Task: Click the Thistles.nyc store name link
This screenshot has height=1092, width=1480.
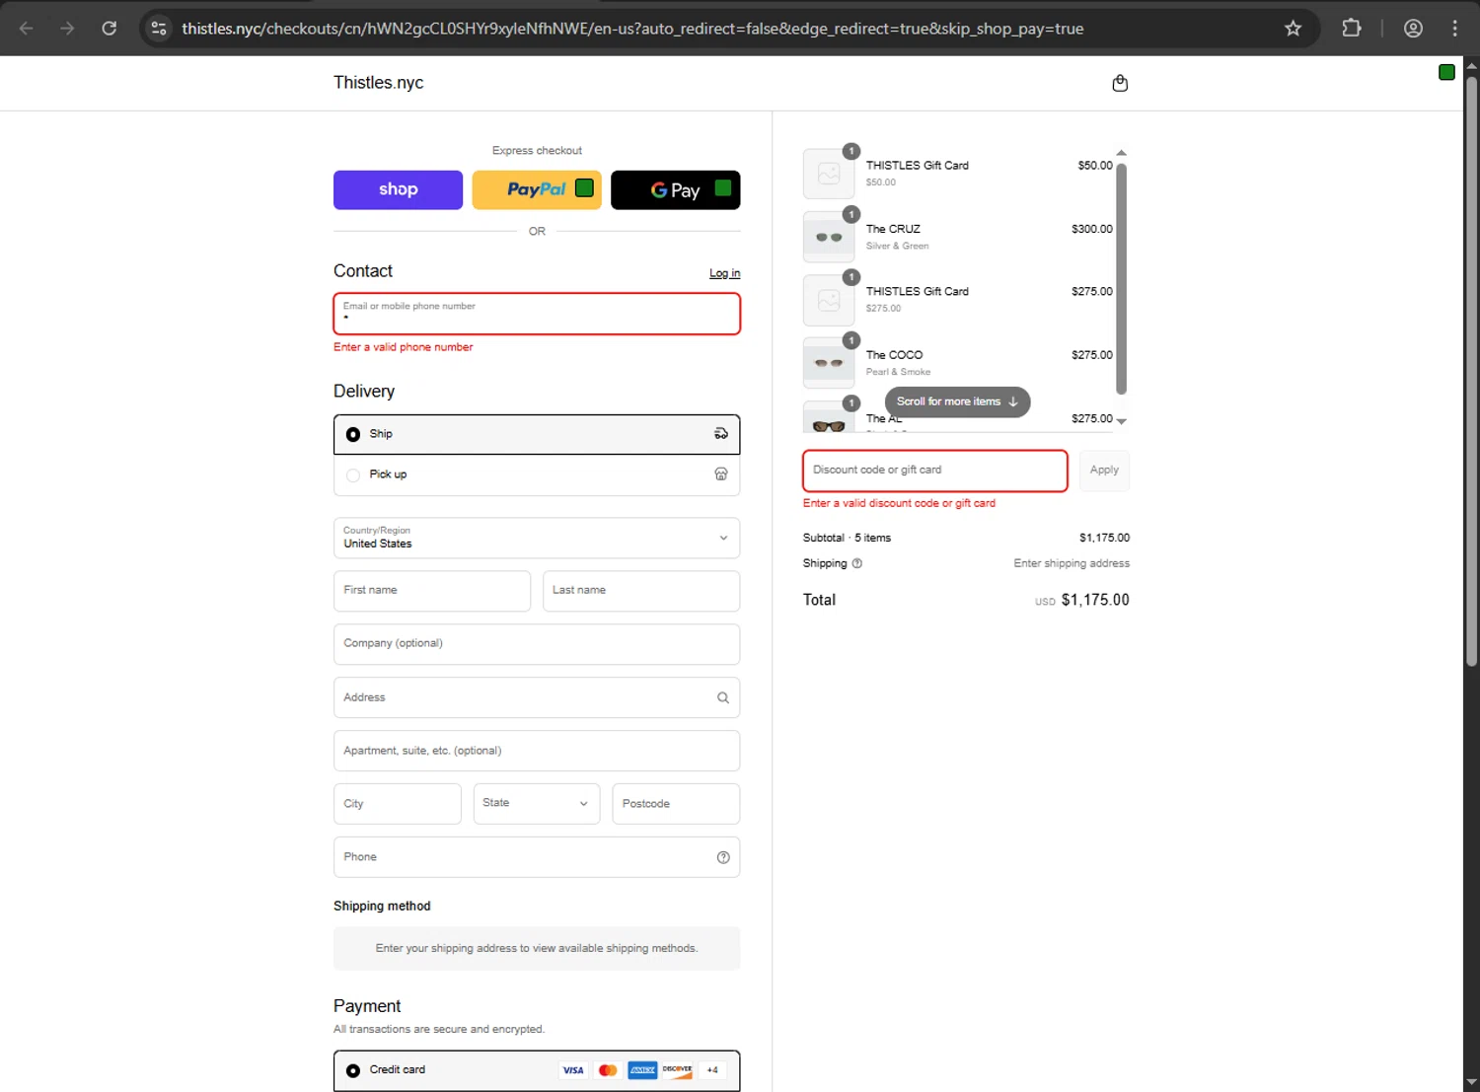Action: click(378, 83)
